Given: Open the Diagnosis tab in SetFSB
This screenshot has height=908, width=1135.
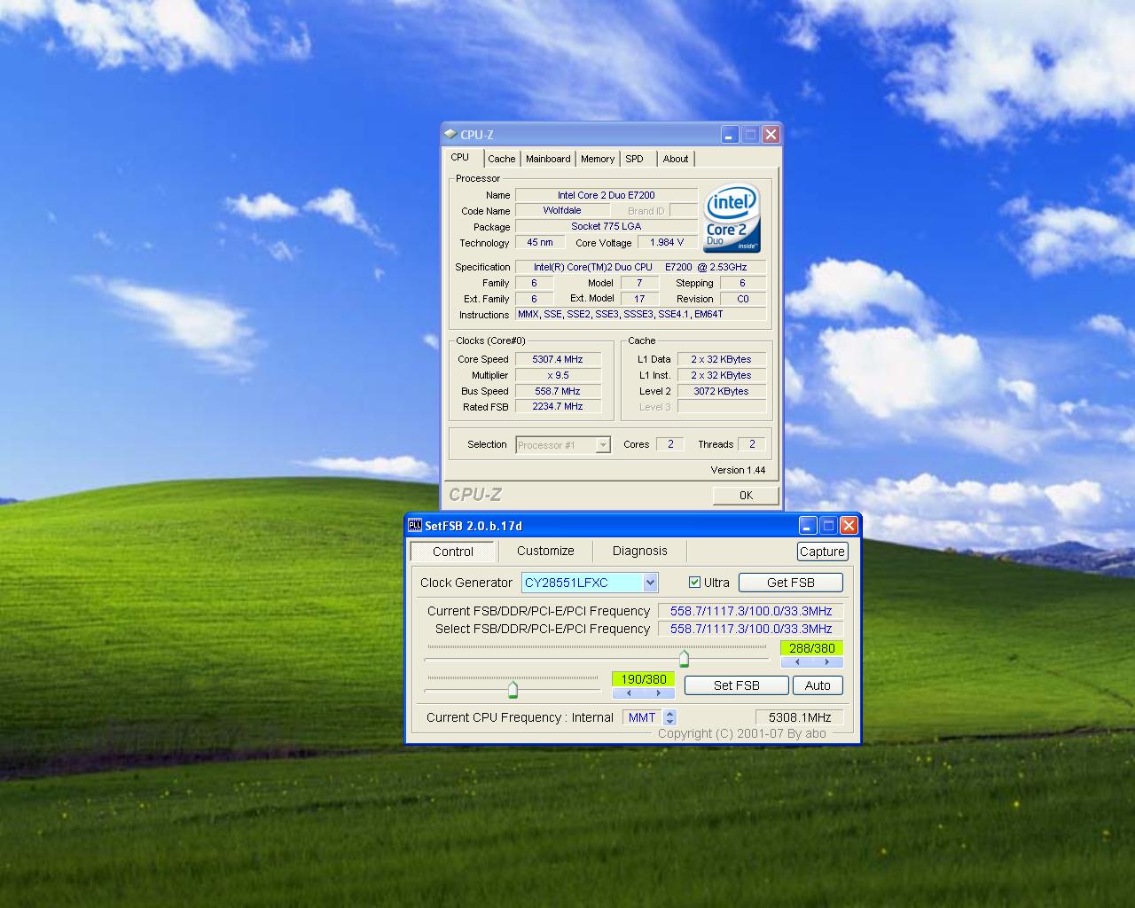Looking at the screenshot, I should (639, 551).
